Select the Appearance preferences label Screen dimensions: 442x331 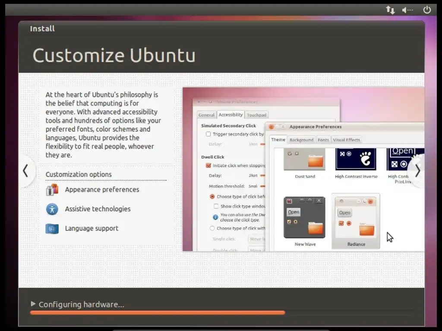[x=102, y=190]
